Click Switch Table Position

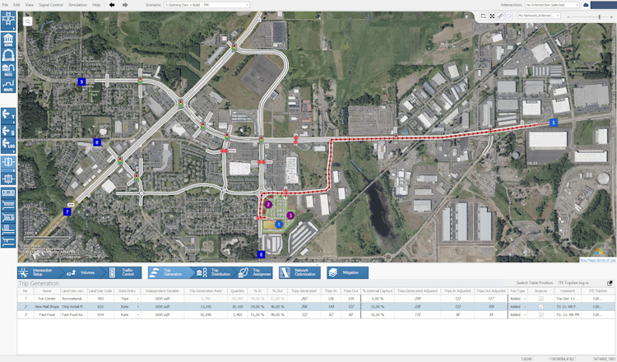(x=535, y=283)
